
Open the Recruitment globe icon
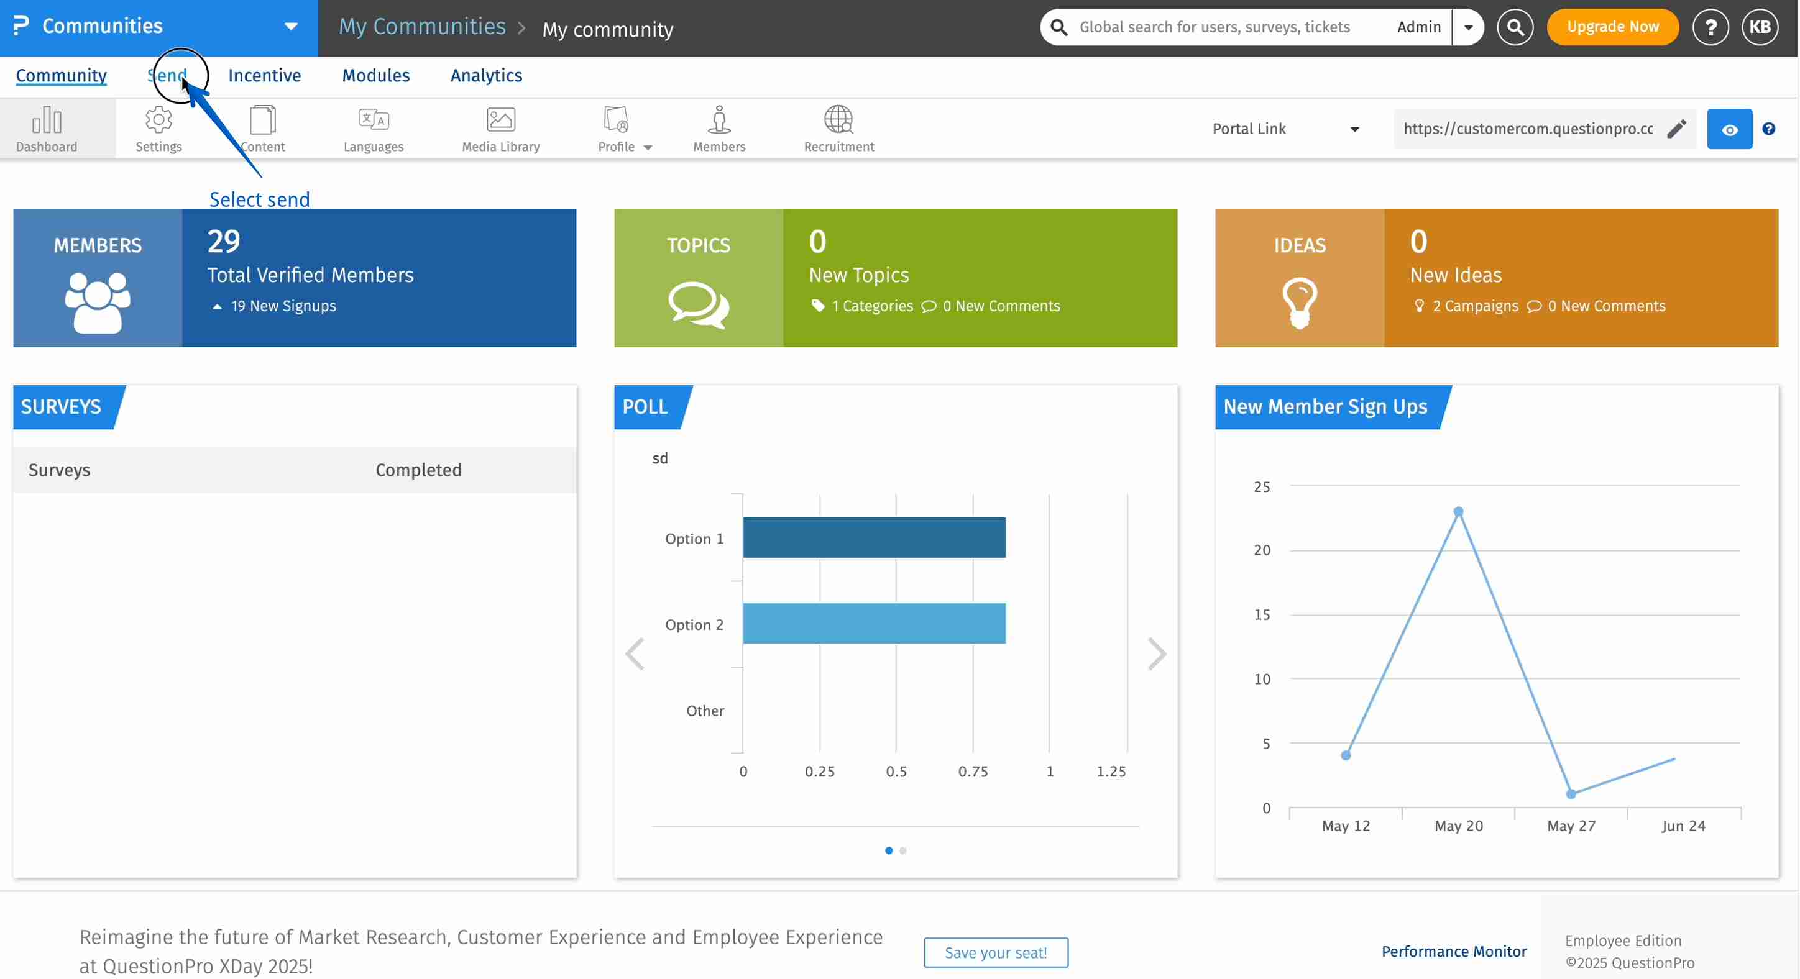(x=838, y=120)
